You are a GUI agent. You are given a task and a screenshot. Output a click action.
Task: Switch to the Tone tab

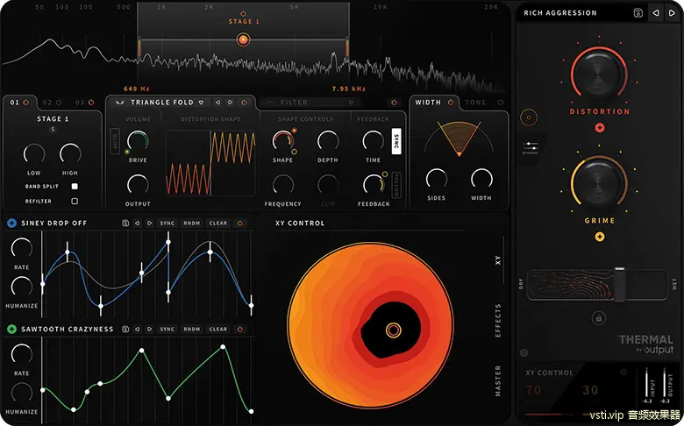pyautogui.click(x=475, y=103)
